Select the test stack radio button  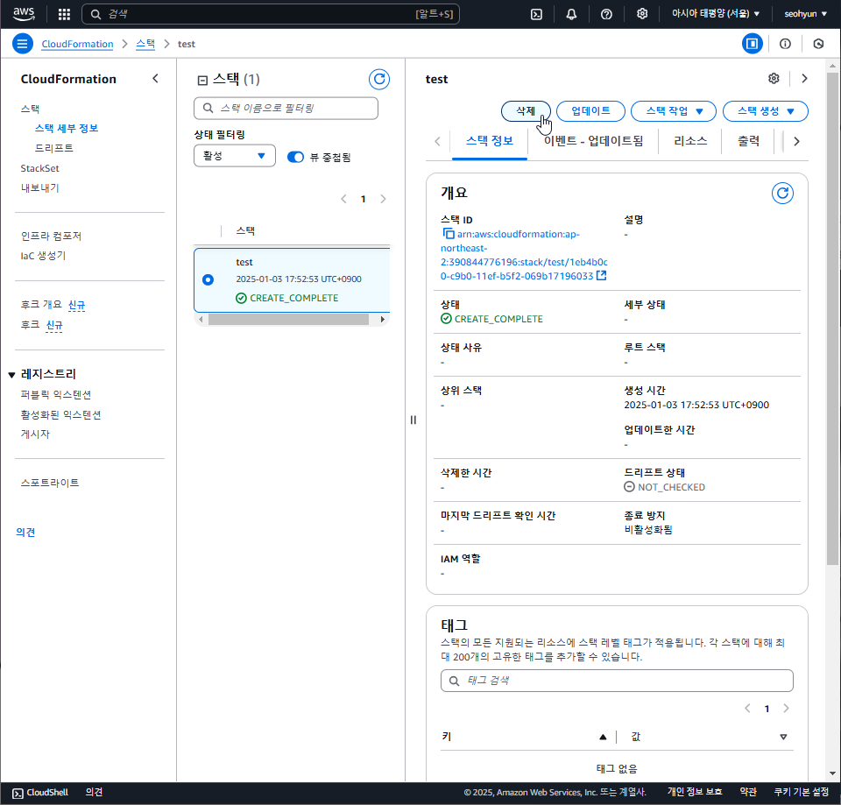(x=208, y=280)
